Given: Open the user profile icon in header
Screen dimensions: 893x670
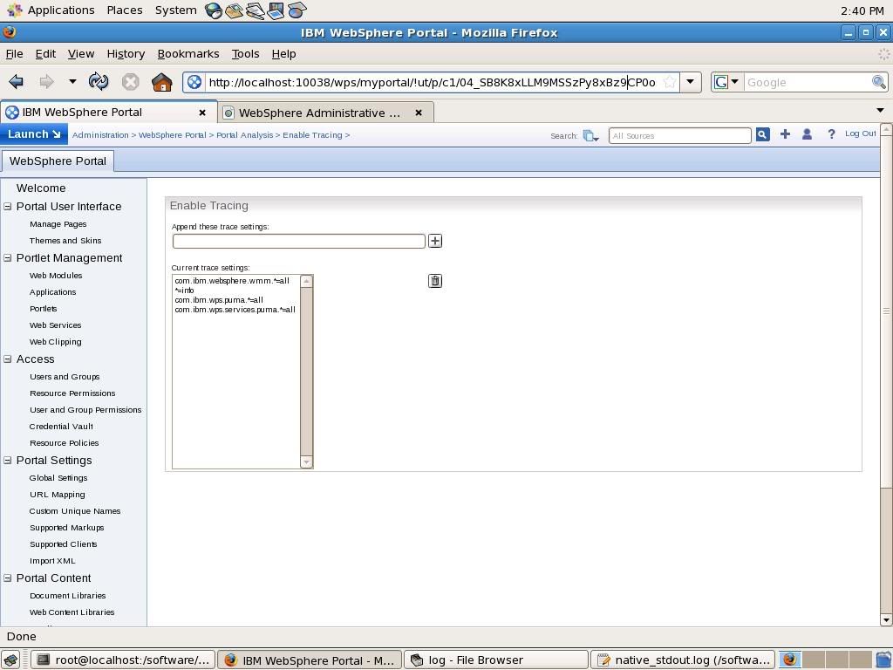Looking at the screenshot, I should click(x=807, y=133).
